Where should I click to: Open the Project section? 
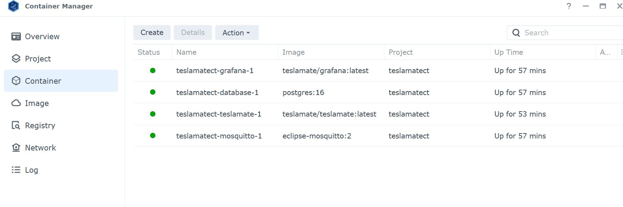tap(61, 59)
